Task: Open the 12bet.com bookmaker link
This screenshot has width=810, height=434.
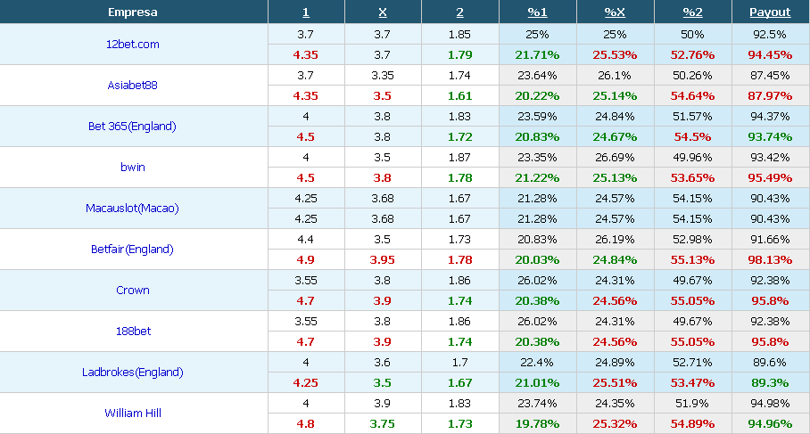Action: click(x=132, y=45)
